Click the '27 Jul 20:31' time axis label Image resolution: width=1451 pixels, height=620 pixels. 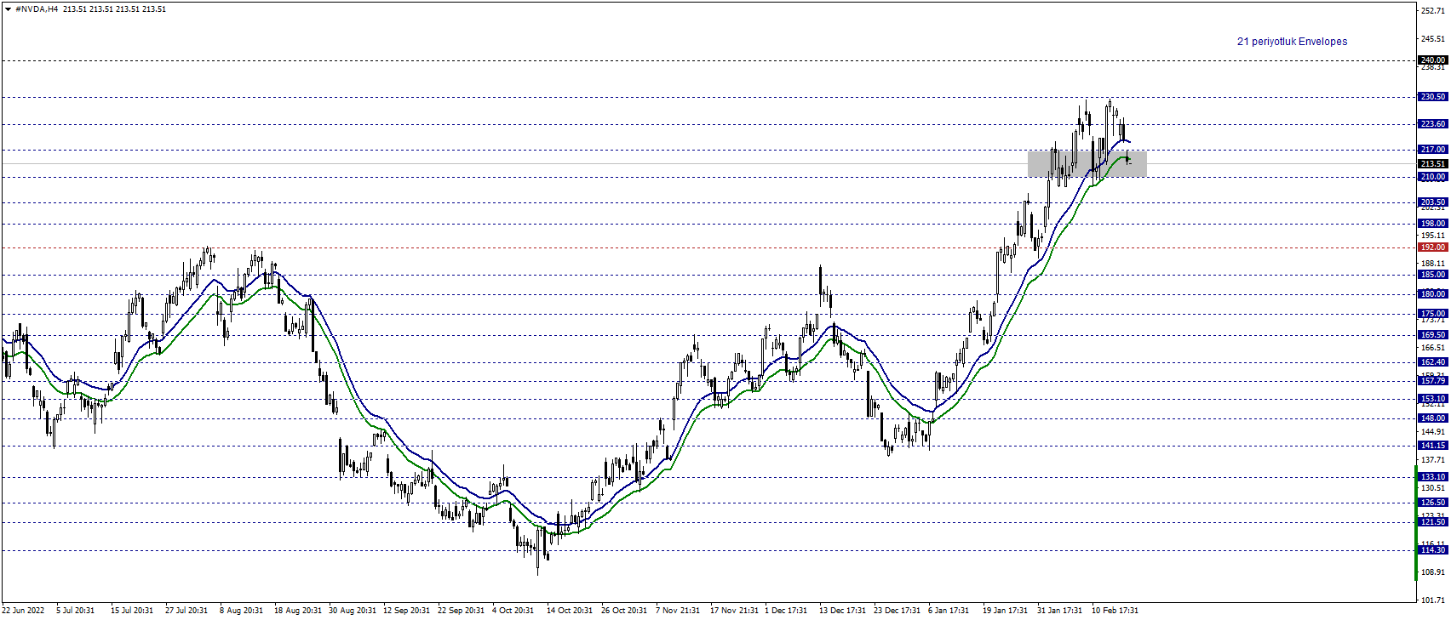point(186,611)
